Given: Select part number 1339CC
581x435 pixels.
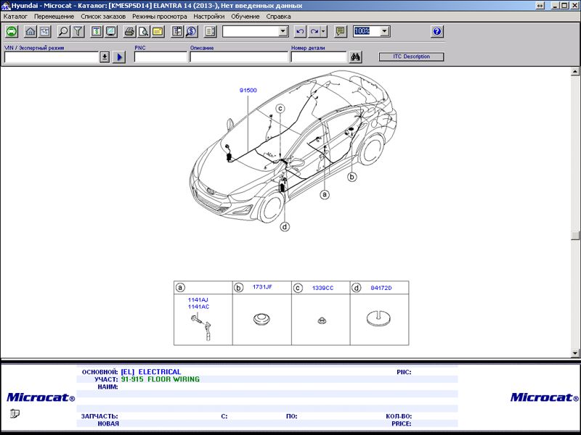Looking at the screenshot, I should (322, 288).
